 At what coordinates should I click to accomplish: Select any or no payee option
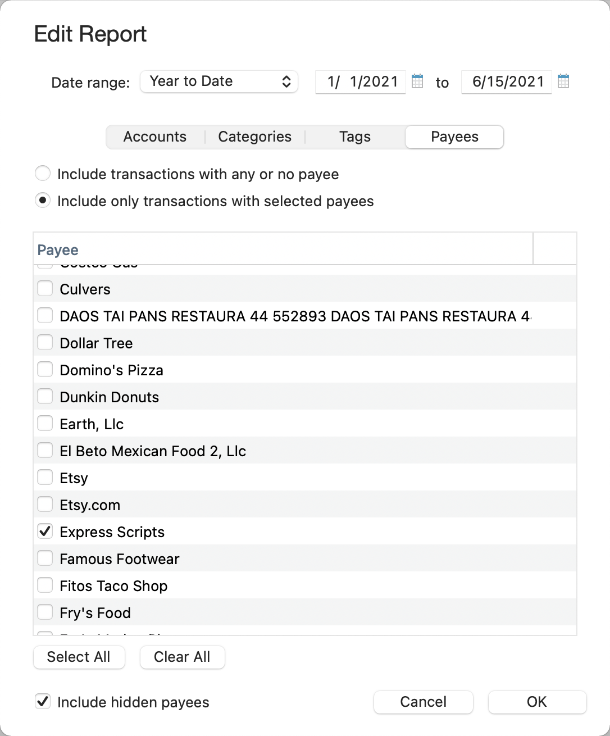pos(43,174)
